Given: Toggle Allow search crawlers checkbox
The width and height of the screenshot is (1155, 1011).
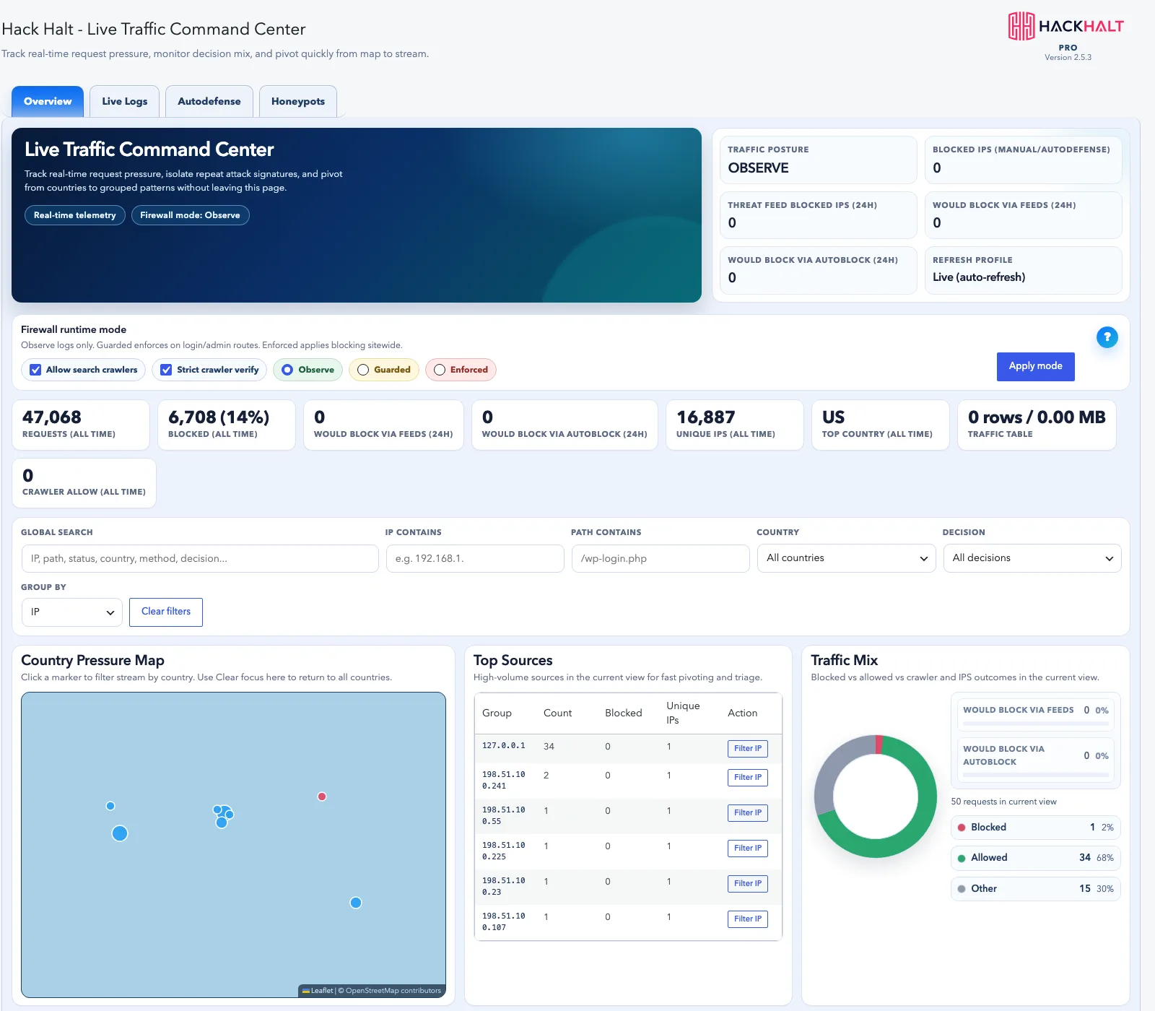Looking at the screenshot, I should point(35,370).
